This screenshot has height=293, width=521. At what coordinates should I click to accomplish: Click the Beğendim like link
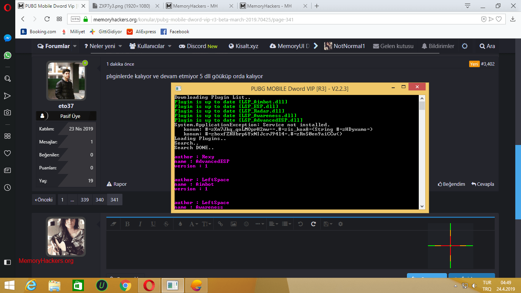tap(451, 184)
